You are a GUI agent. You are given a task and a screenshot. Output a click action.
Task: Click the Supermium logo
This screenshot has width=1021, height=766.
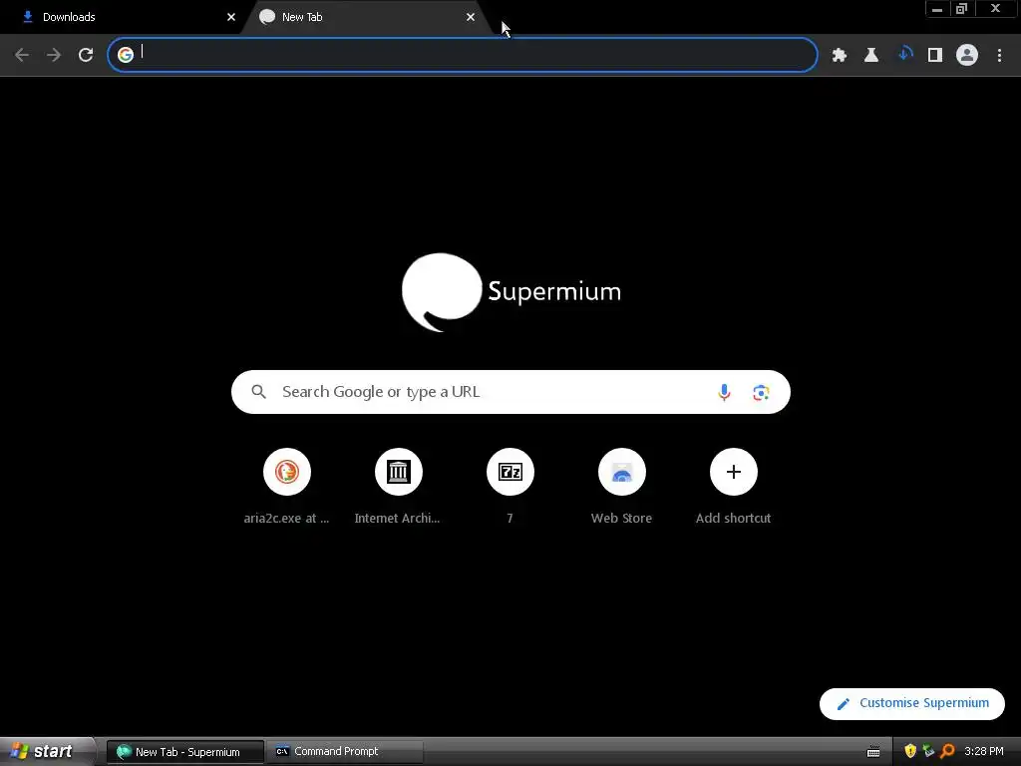tap(511, 292)
